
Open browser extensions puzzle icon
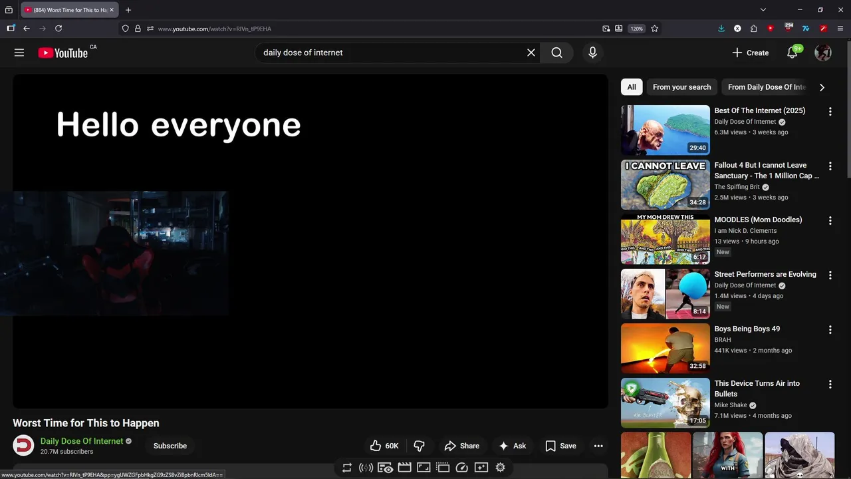click(x=753, y=29)
